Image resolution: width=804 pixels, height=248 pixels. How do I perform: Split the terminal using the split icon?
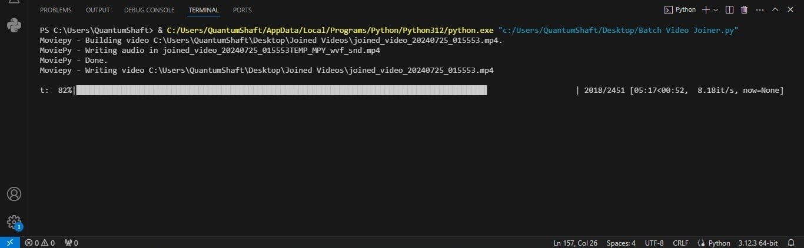pyautogui.click(x=729, y=10)
